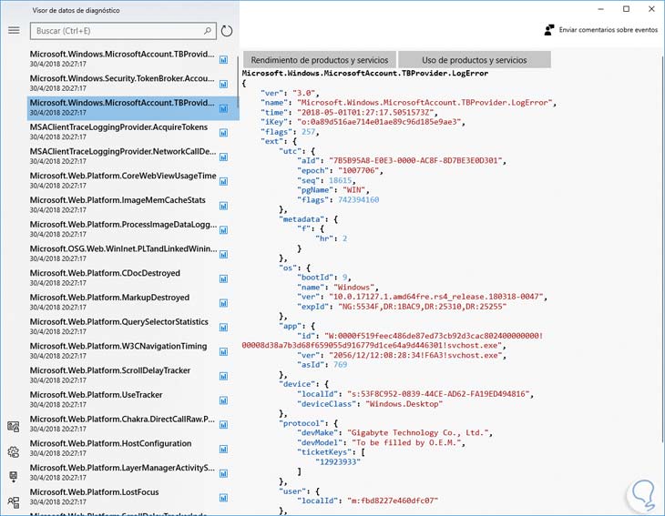
Task: Select Web.Platform.MarkupDestroyed event
Action: point(133,302)
